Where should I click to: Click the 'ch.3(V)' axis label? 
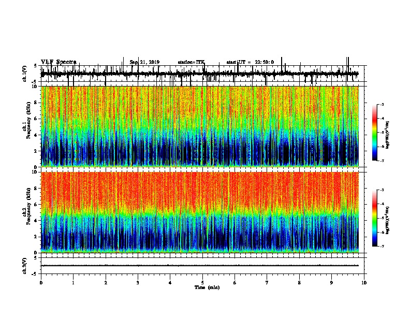pos(25,266)
